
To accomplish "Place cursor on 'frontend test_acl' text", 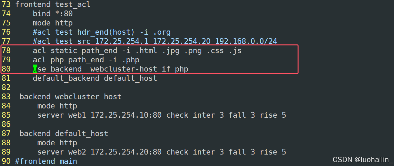I will pos(53,4).
